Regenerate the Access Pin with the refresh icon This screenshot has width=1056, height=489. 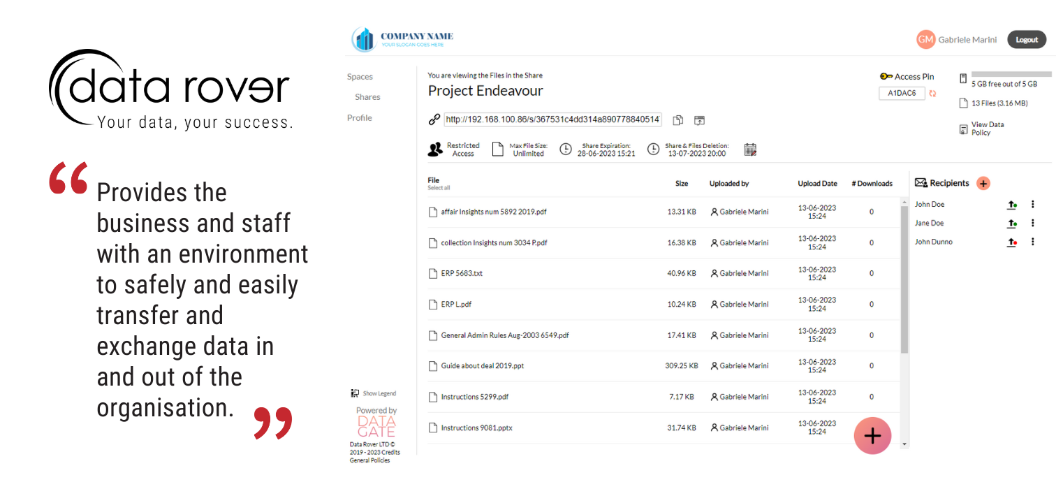932,93
